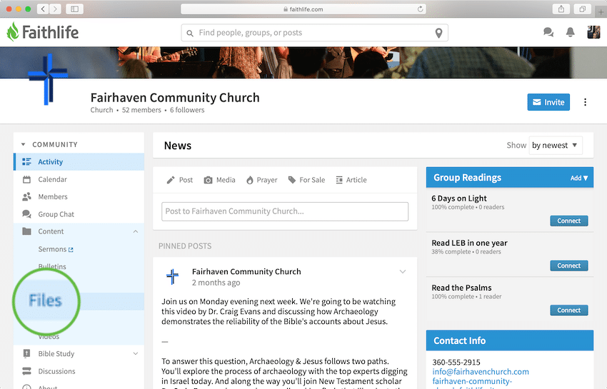Choose the Article option
Image resolution: width=607 pixels, height=389 pixels.
point(351,180)
